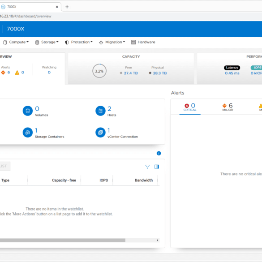Click the red critical alert icon

187,106
